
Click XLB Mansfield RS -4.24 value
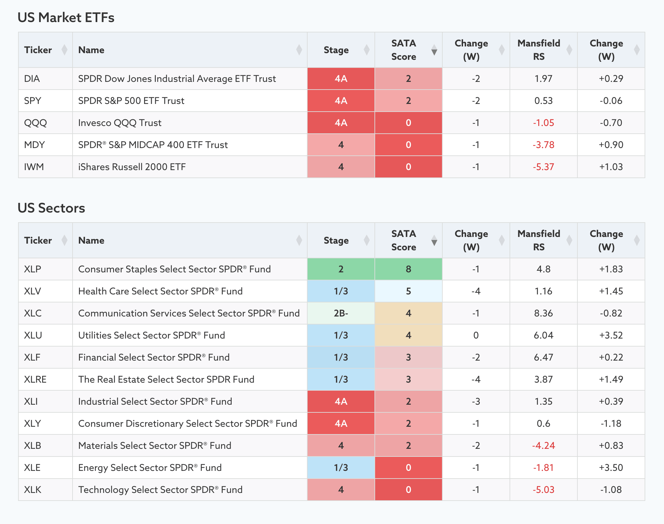(x=544, y=445)
